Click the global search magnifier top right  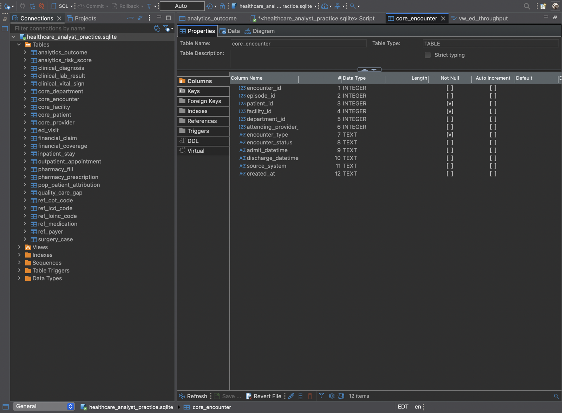[x=527, y=6]
